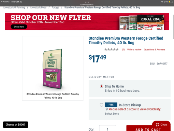174x131 pixels.
Task: Tap the Chat speech bubble icon
Action: (157, 125)
